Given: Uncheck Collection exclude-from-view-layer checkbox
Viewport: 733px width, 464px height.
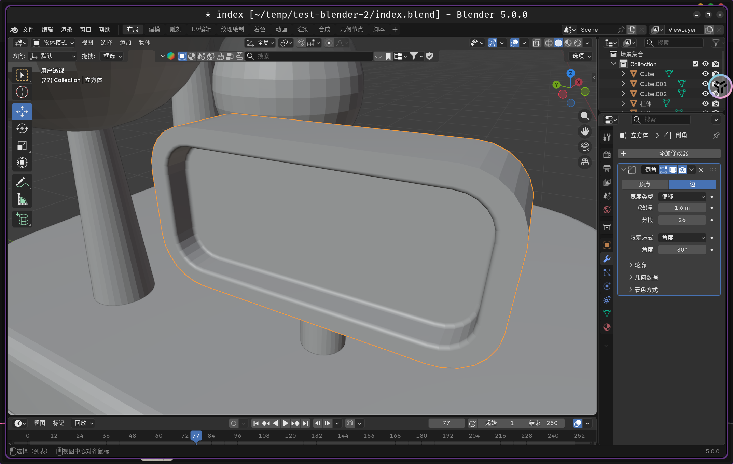Looking at the screenshot, I should coord(695,64).
